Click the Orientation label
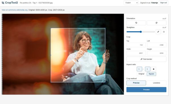This screenshot has width=171, height=104. click(131, 18)
